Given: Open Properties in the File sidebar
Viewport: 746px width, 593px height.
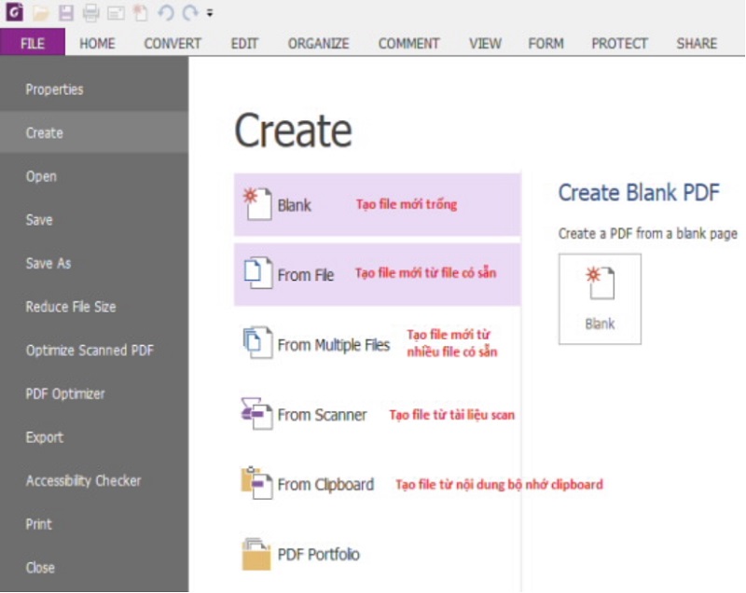Looking at the screenshot, I should click(54, 90).
